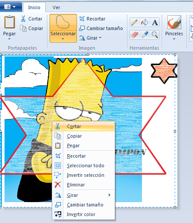The width and height of the screenshot is (193, 223).
Task: Choose Eliminar from the context menu
Action: click(x=83, y=185)
